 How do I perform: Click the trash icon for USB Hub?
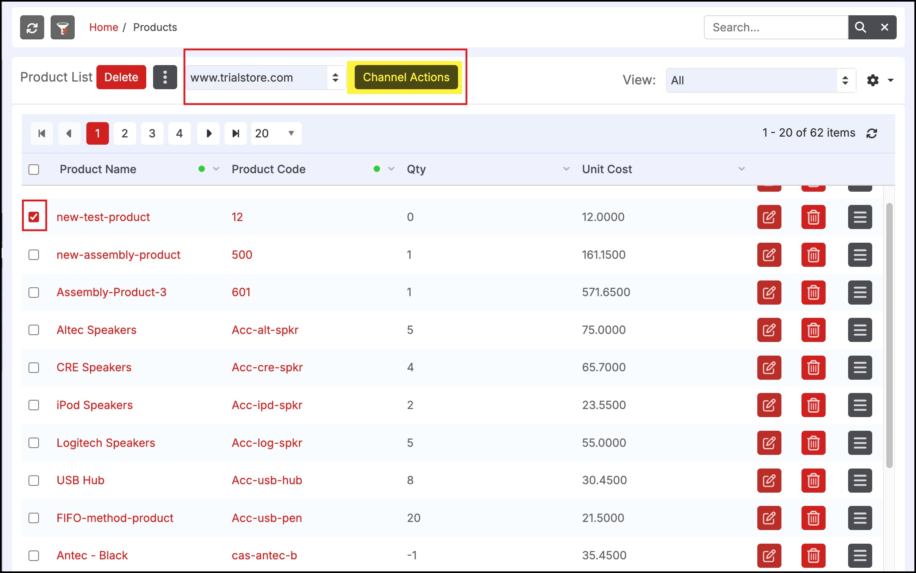click(813, 480)
